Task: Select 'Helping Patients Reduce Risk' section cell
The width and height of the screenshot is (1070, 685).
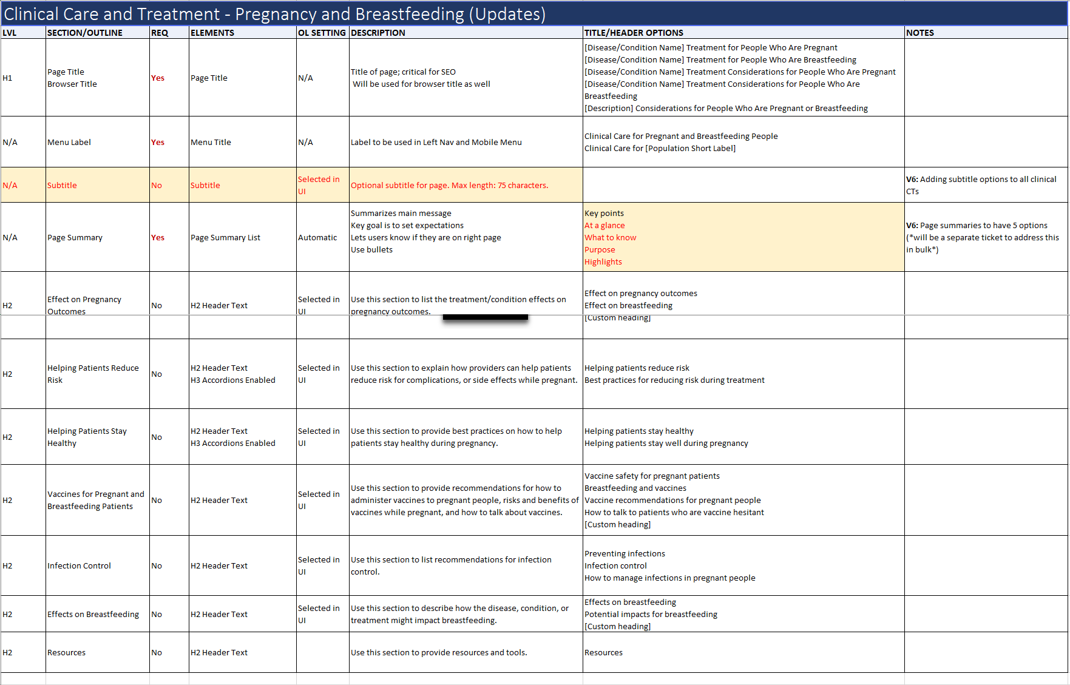Action: 98,374
